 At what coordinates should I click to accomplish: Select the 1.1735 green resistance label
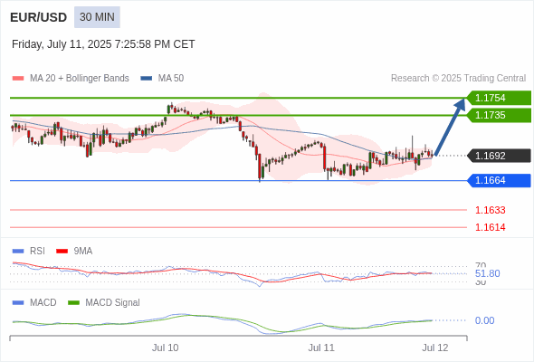tap(499, 116)
